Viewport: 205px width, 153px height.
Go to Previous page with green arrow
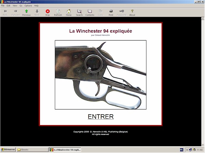pos(26,11)
